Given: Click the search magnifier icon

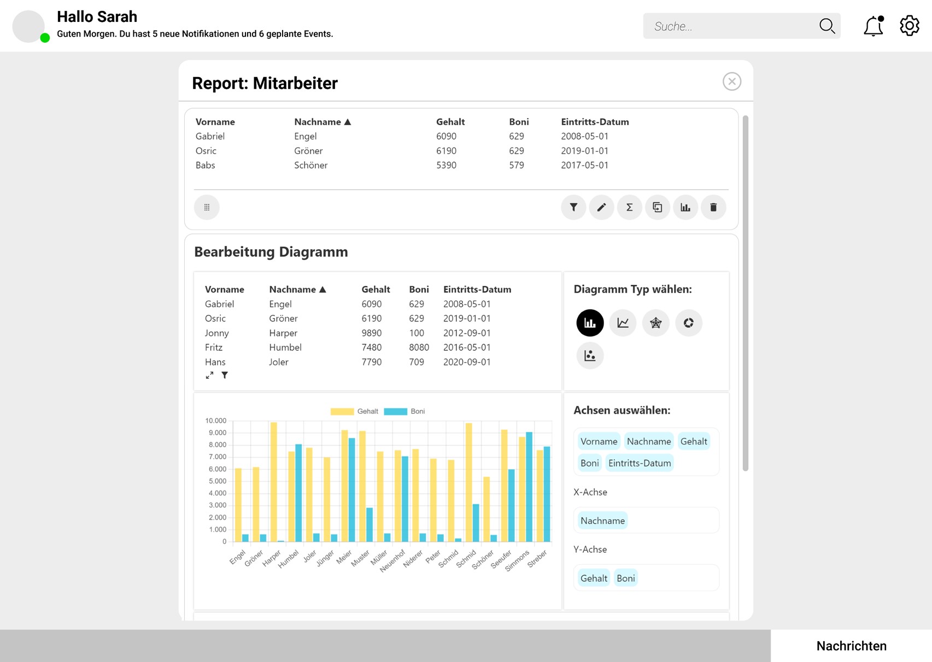Looking at the screenshot, I should click(827, 26).
